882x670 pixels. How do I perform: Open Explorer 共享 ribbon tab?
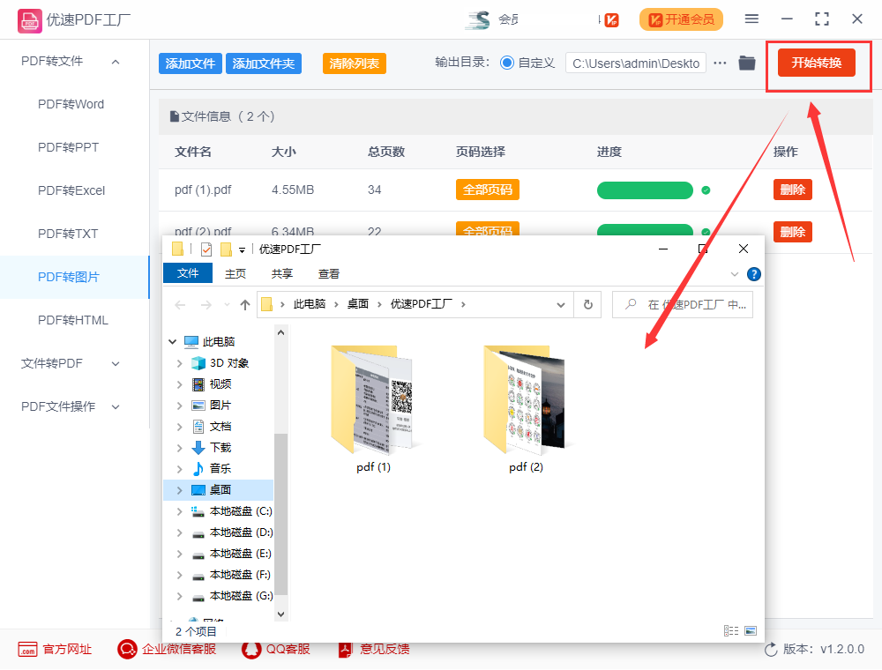coord(282,274)
